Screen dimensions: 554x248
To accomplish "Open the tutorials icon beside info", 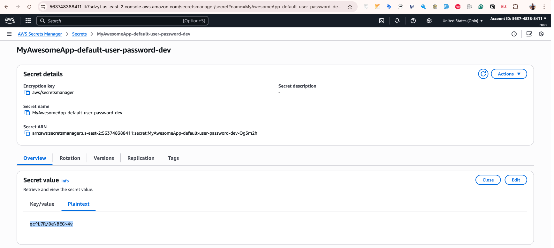I will [x=529, y=34].
